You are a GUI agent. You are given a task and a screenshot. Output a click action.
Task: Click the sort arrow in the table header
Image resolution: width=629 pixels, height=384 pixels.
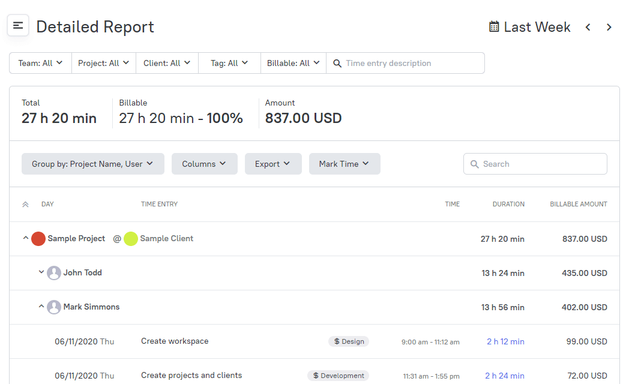(25, 203)
